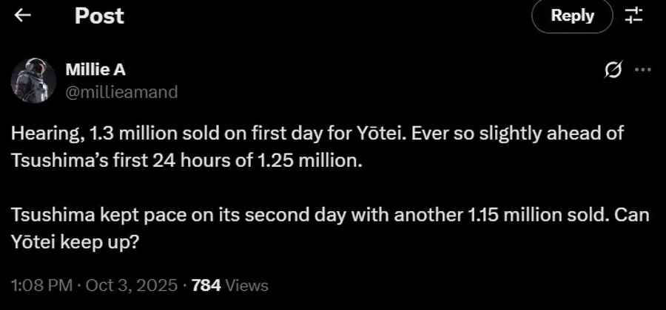Screen dimensions: 666x310
Task: Open Millie A's astronaut profile avatar
Action: click(33, 80)
